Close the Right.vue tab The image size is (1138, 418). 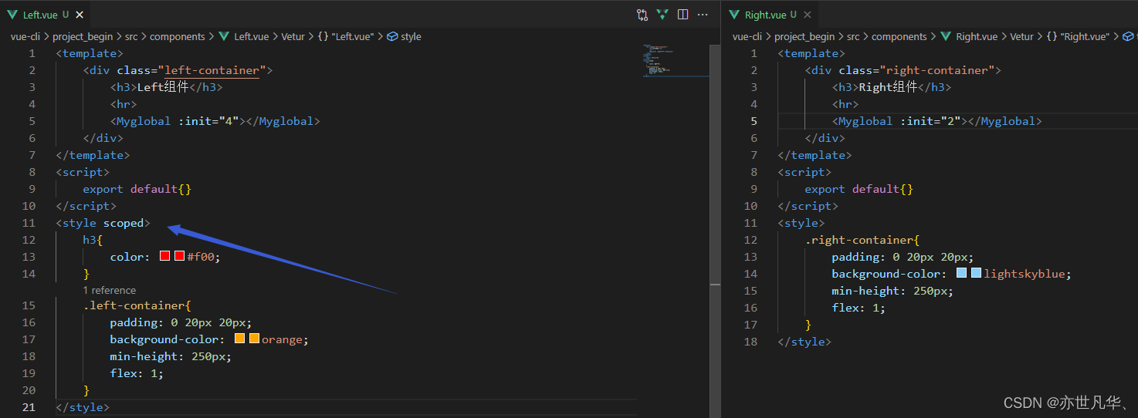coord(808,15)
